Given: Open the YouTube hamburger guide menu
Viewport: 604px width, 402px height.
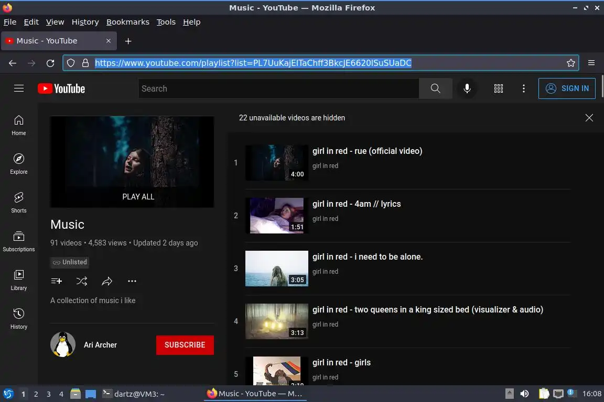Looking at the screenshot, I should 19,88.
